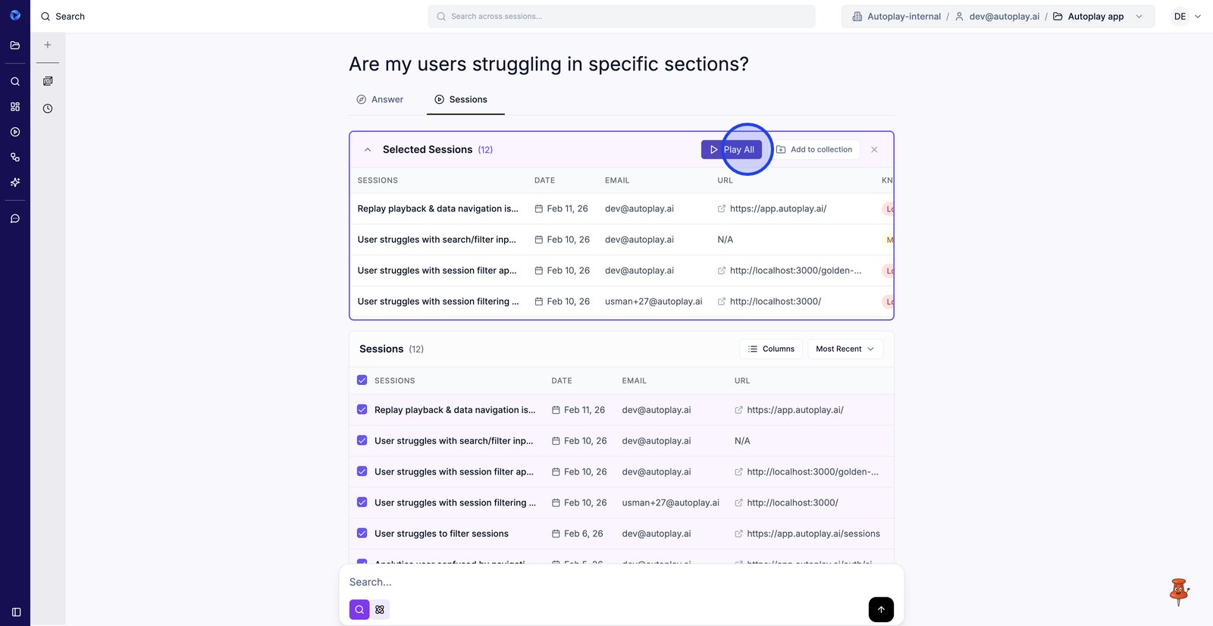Click the chat bubble icon in sidebar
The width and height of the screenshot is (1213, 626).
pos(14,219)
